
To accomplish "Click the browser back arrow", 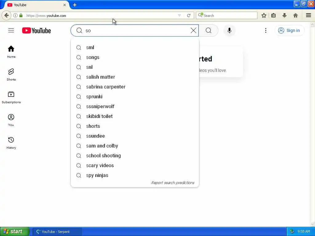I will (6, 15).
